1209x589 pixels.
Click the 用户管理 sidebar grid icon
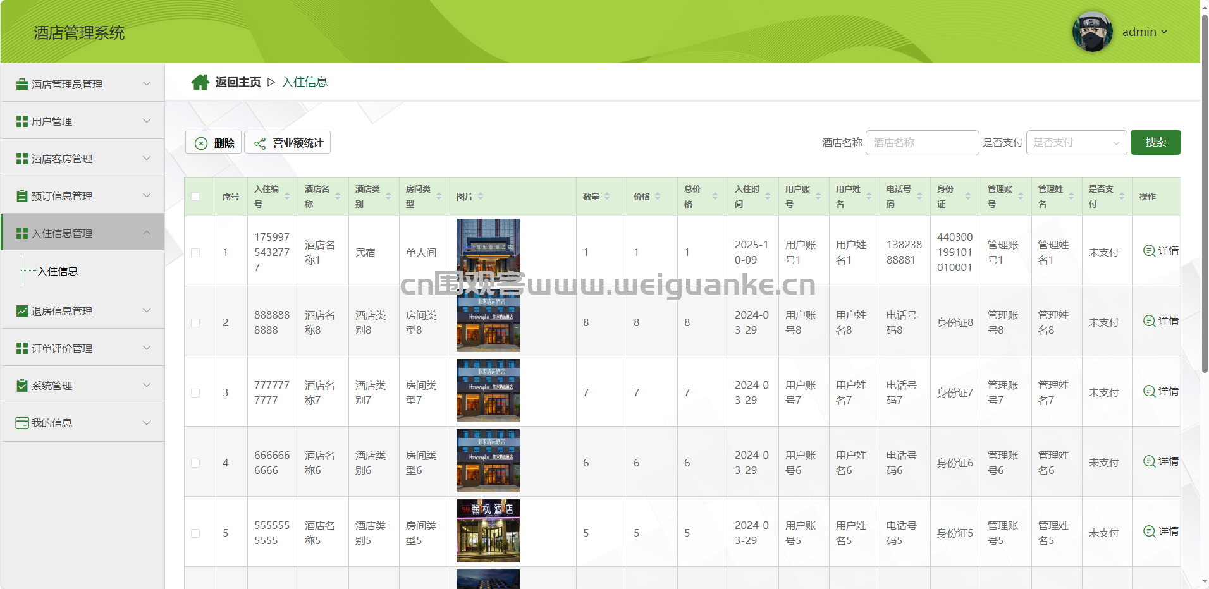click(x=22, y=121)
